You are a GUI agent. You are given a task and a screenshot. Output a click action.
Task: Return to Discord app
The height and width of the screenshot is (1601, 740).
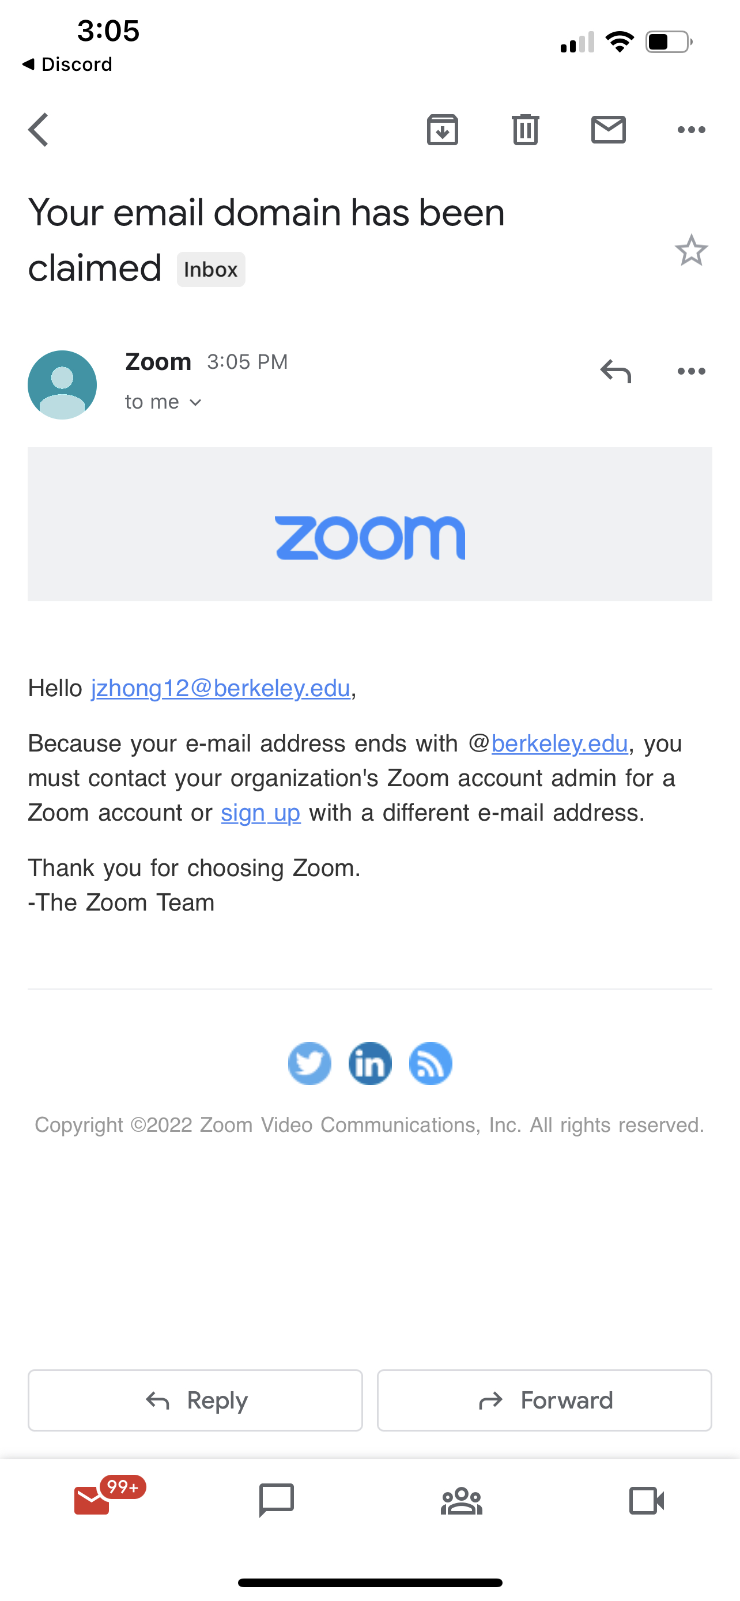67,64
